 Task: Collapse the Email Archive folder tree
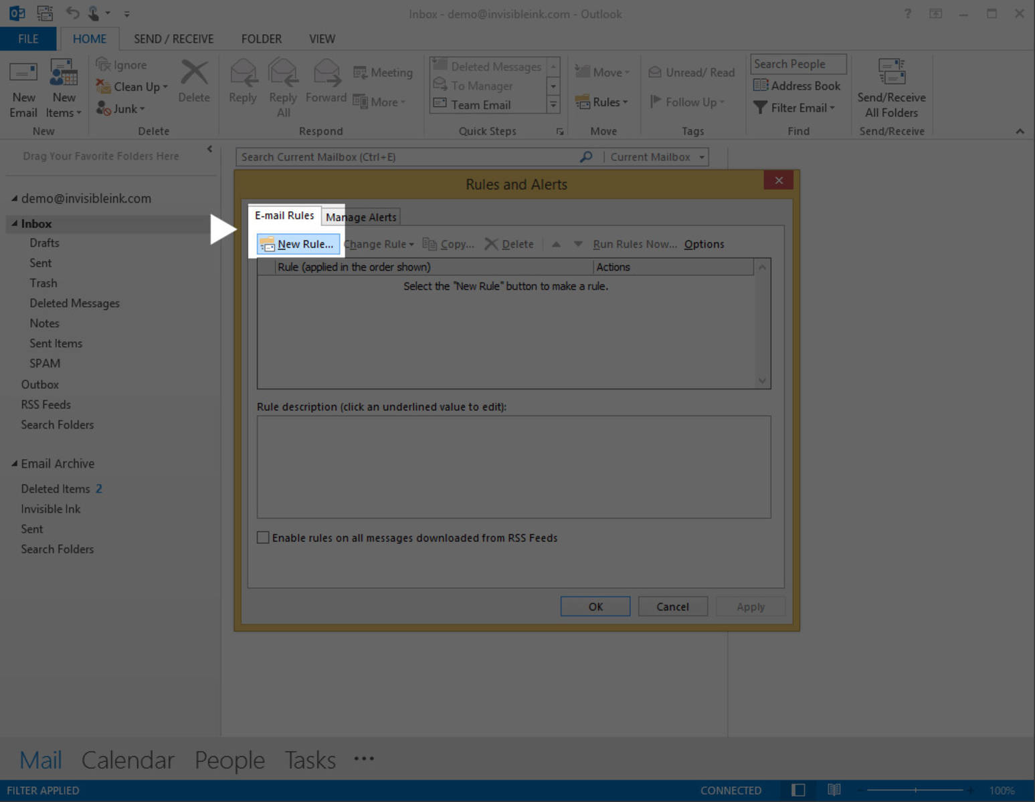[x=14, y=463]
